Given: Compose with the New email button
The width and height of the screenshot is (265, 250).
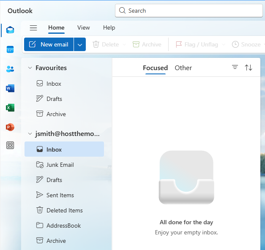Looking at the screenshot, I should [49, 44].
